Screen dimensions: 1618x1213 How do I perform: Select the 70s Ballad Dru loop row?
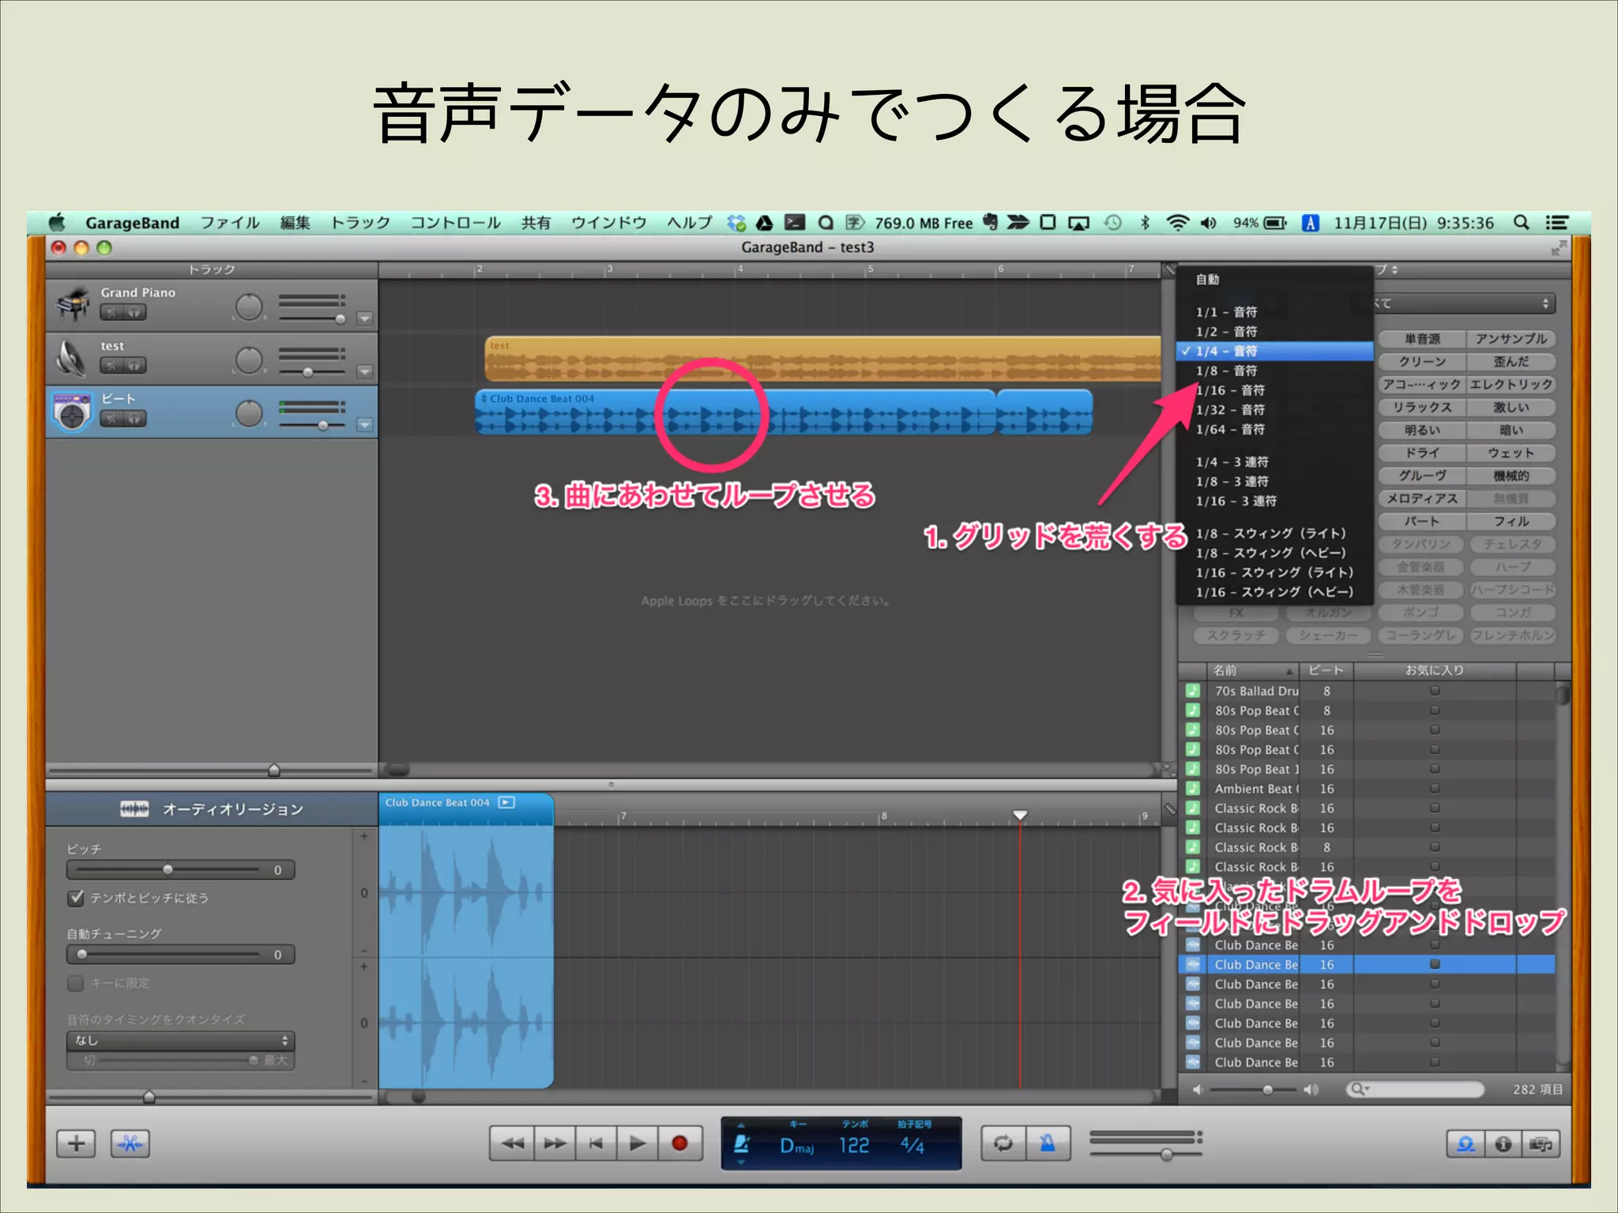[1367, 691]
